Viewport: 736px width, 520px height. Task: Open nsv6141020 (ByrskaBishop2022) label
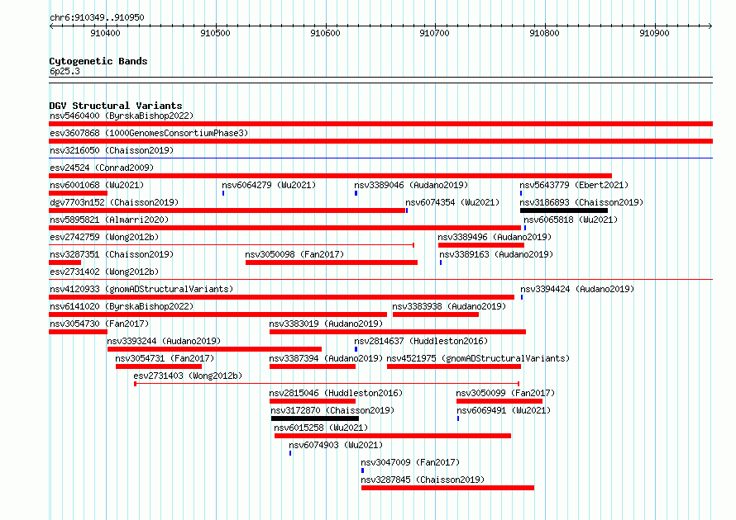click(122, 306)
